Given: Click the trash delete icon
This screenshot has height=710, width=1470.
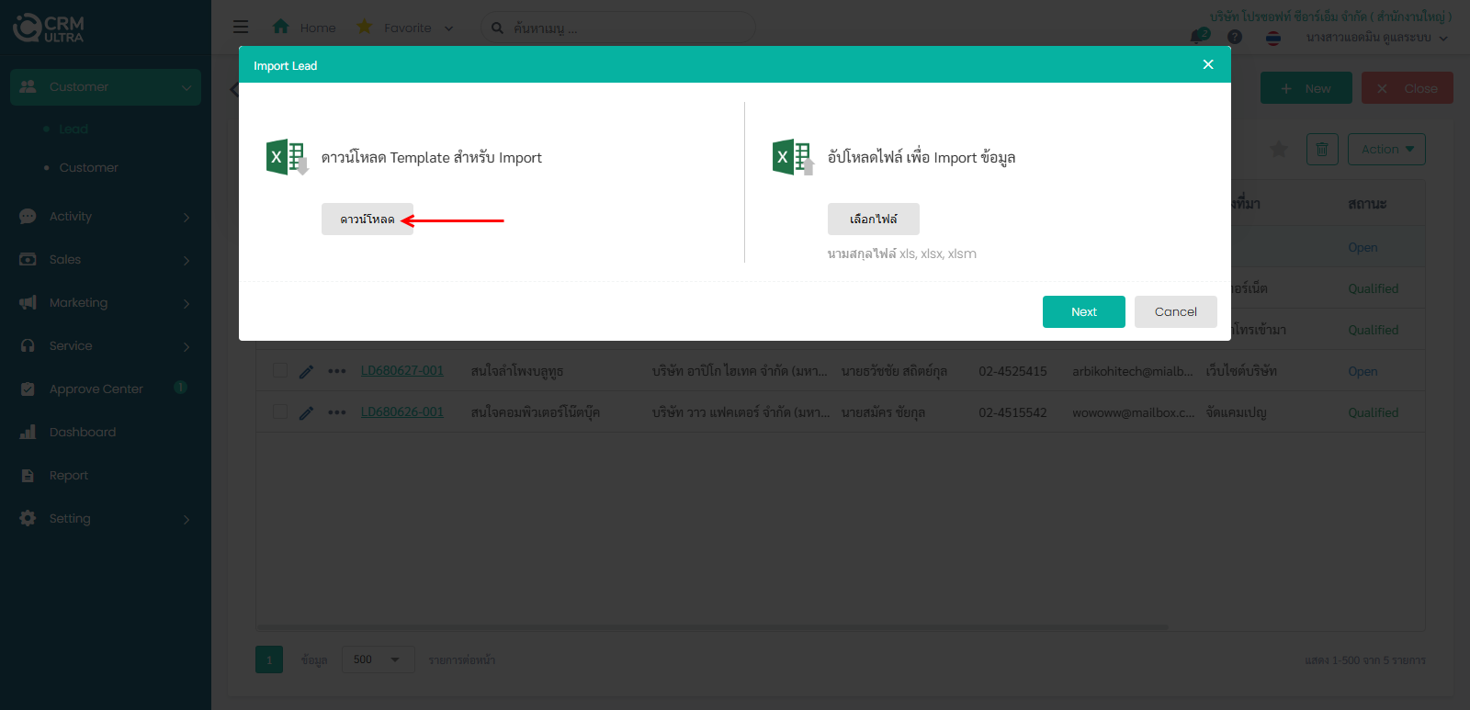Looking at the screenshot, I should [x=1321, y=149].
